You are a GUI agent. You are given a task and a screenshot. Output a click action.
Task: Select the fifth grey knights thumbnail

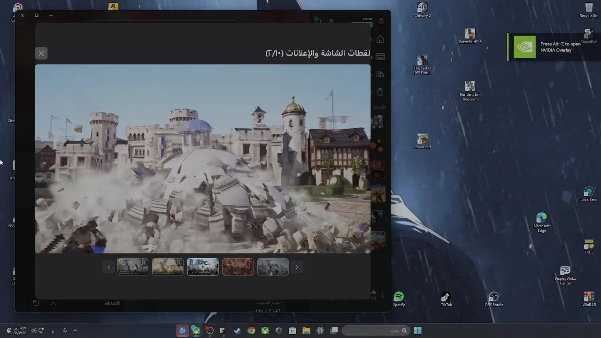(273, 267)
